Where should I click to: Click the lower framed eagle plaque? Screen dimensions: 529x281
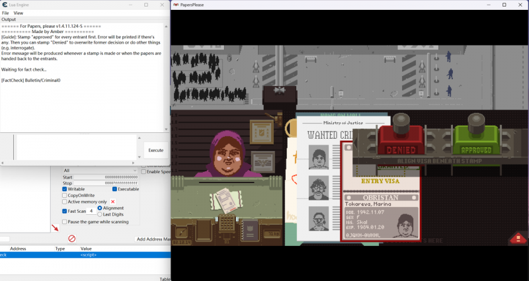(263, 161)
